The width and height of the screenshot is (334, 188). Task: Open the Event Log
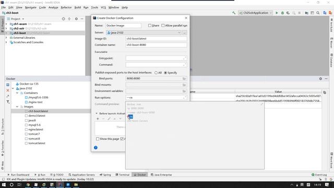pos(319,174)
